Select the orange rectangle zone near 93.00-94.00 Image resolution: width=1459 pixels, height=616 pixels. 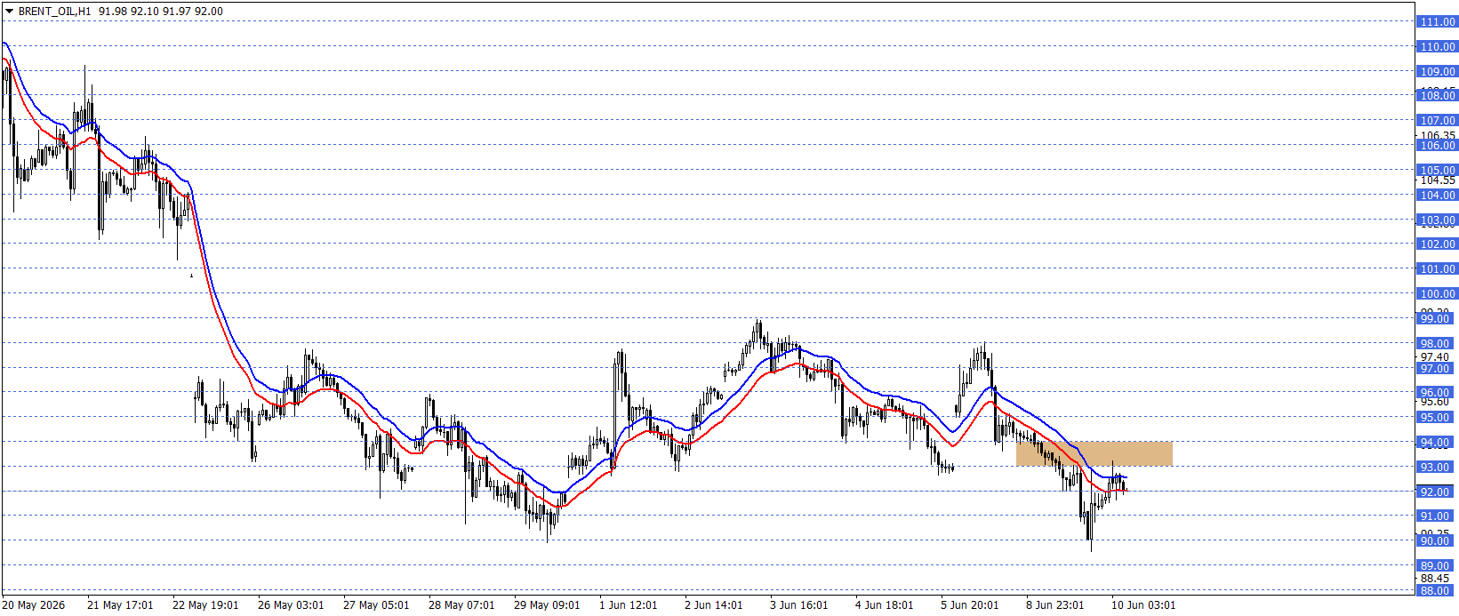tap(1094, 453)
